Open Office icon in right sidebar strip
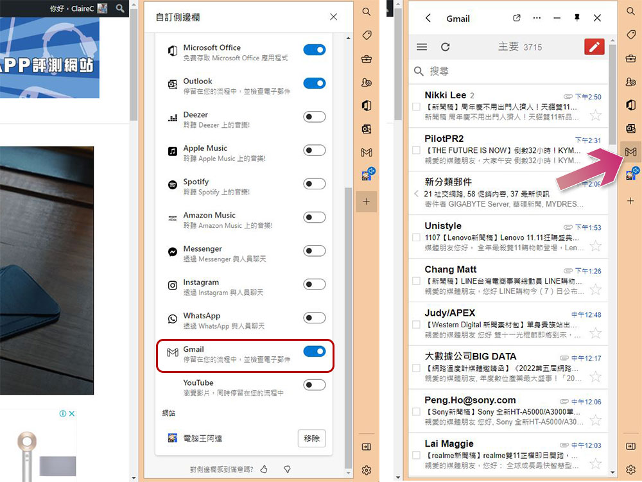This screenshot has height=482, width=642. 630,105
